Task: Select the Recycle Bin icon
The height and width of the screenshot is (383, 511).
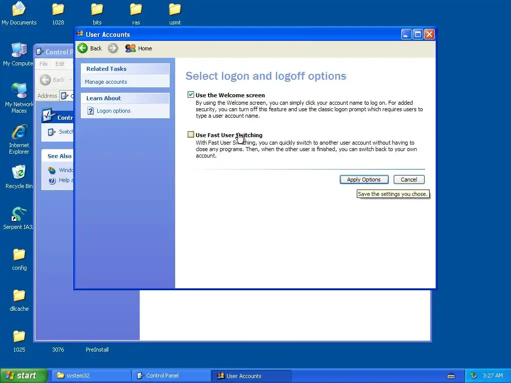Action: (x=19, y=177)
